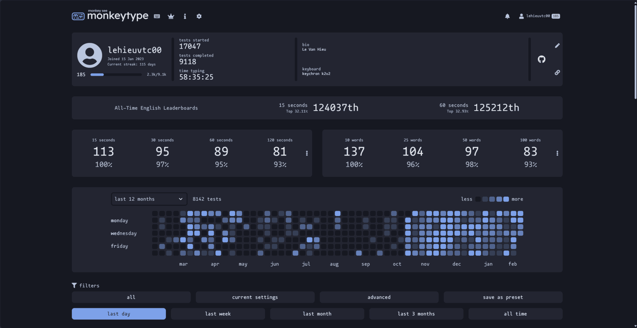The height and width of the screenshot is (328, 637).
Task: Open the lehieuvtc00 account menu
Action: pyautogui.click(x=538, y=16)
